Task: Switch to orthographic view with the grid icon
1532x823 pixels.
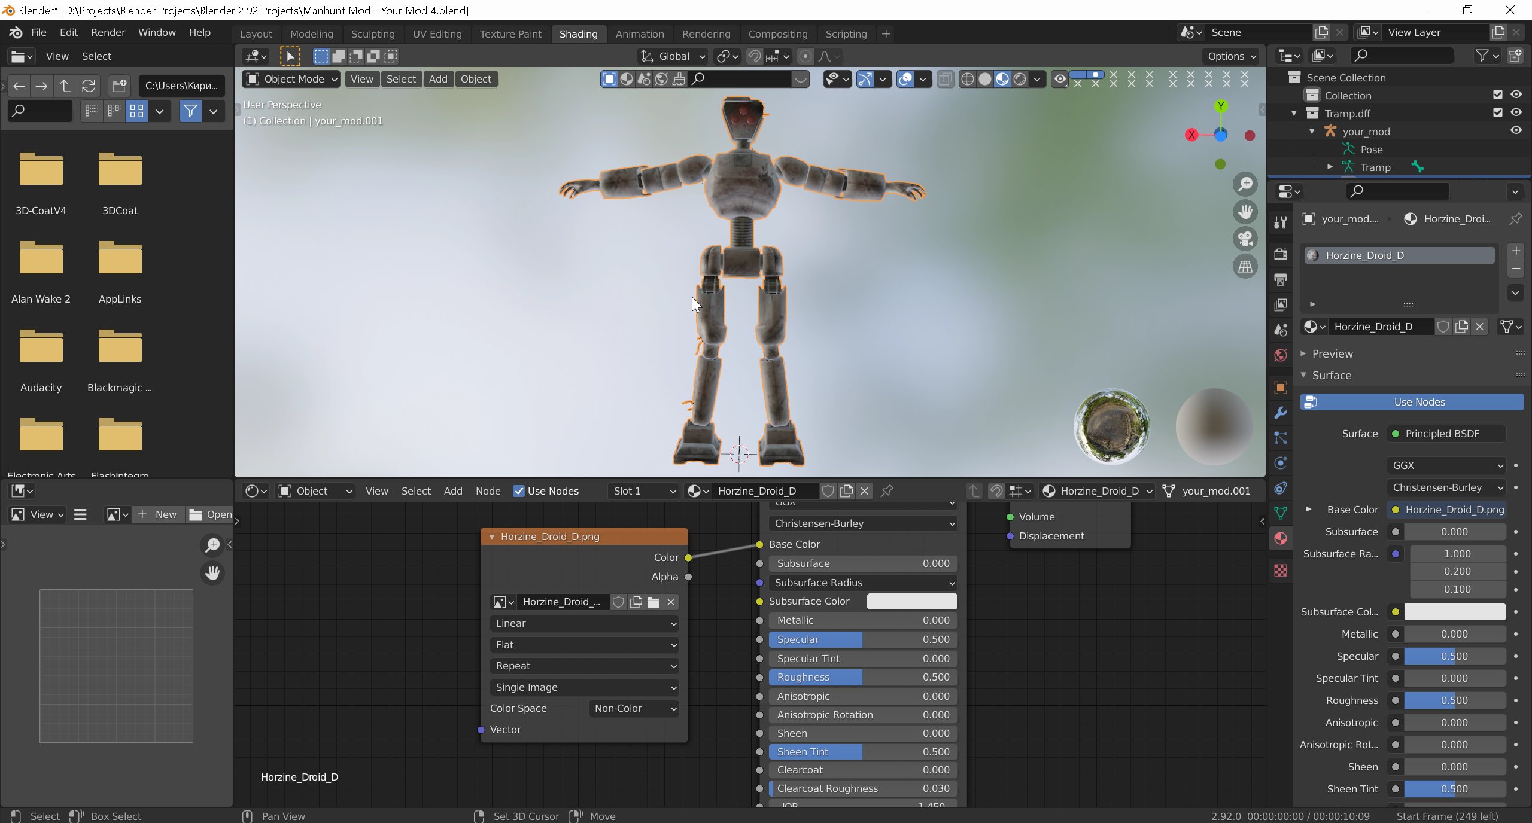Action: coord(1245,267)
